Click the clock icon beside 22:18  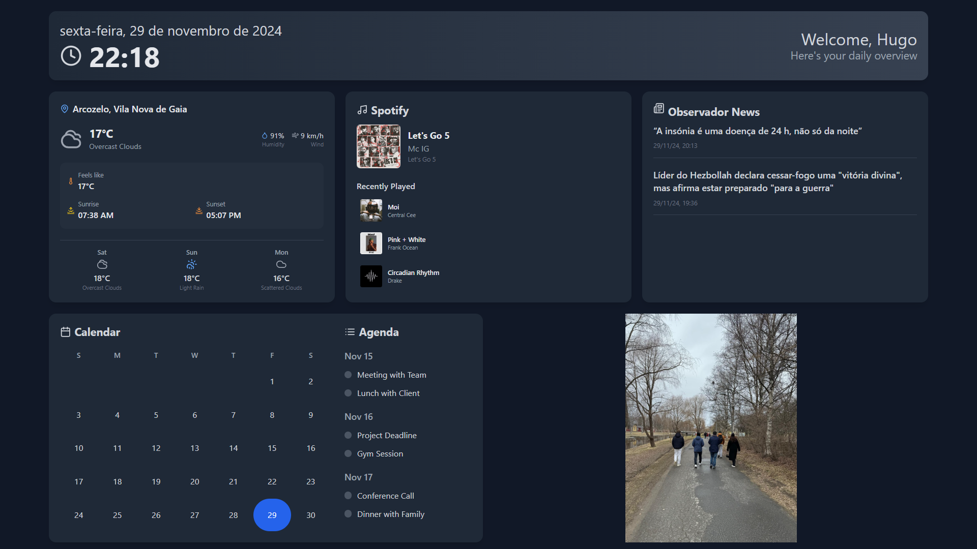[x=71, y=56]
